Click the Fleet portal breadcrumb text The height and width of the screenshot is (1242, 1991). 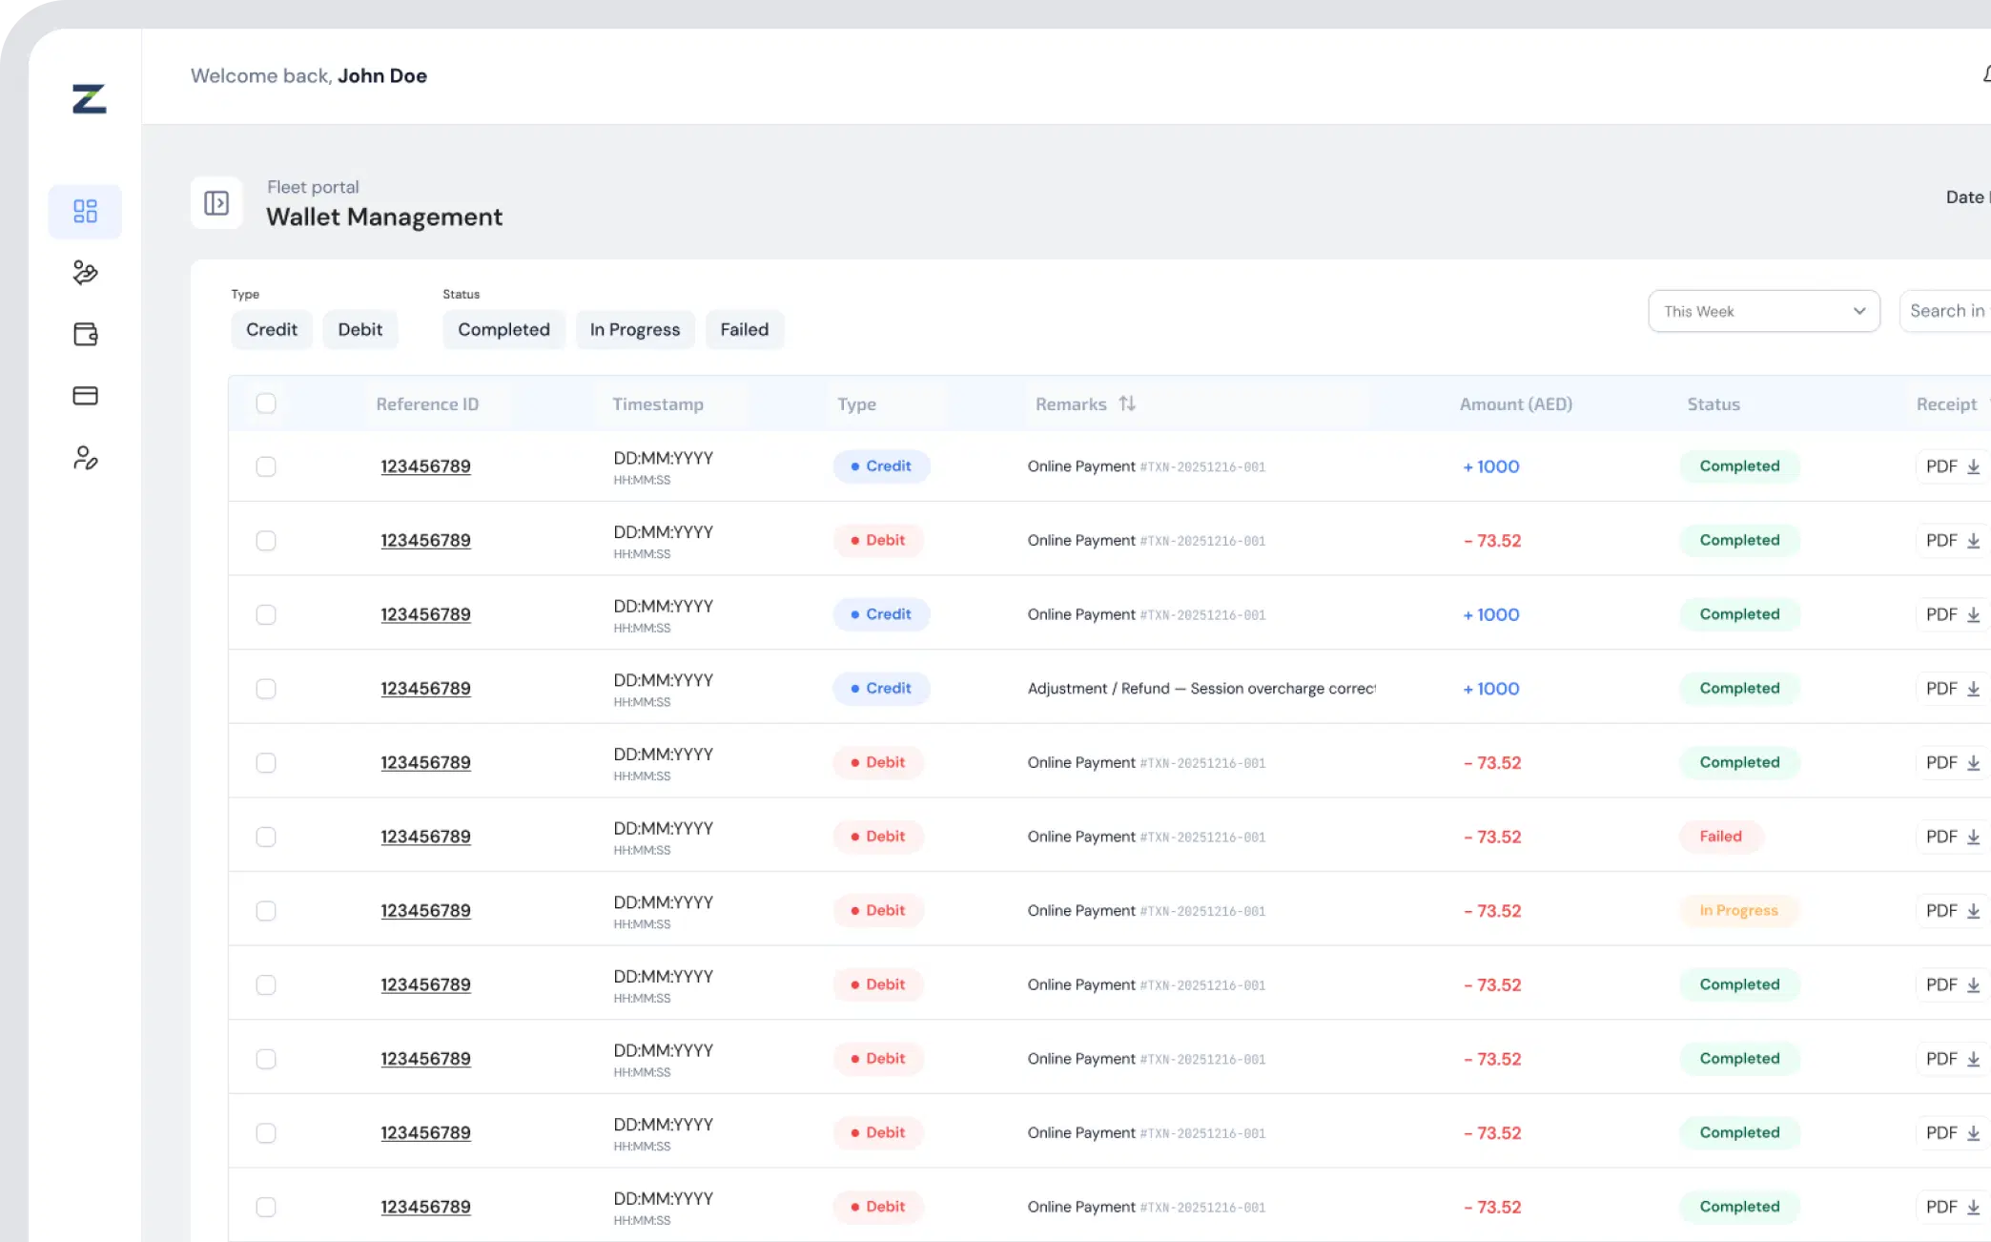click(313, 187)
